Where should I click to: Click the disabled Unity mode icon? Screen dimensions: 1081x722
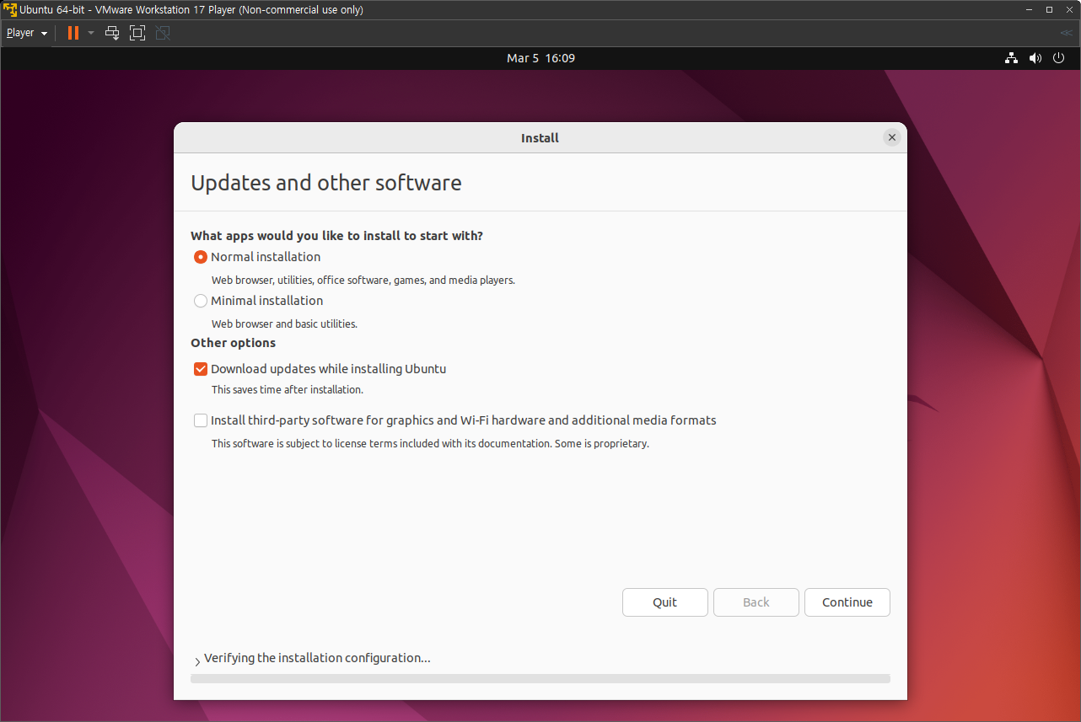pyautogui.click(x=163, y=33)
